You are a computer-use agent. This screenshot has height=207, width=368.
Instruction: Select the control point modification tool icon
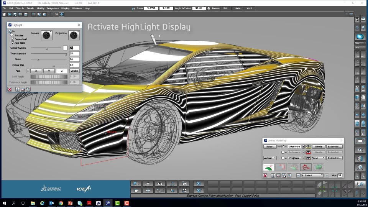tap(269, 167)
